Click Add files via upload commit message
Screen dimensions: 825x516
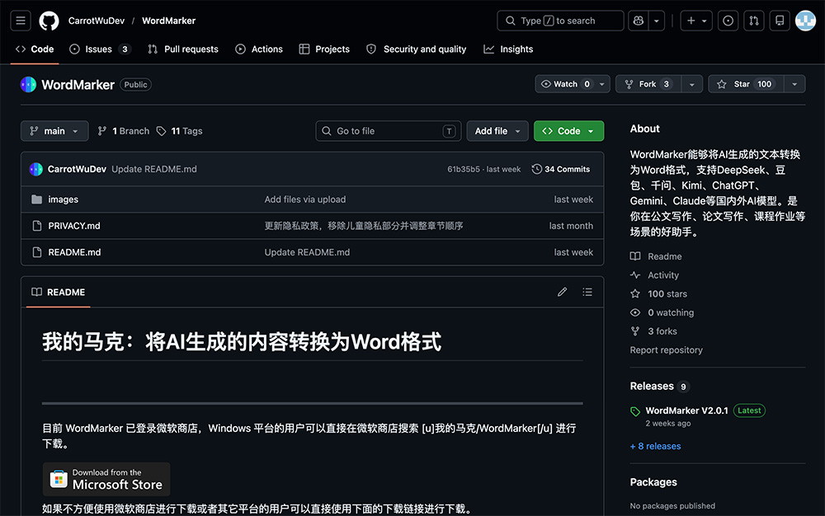(x=305, y=199)
